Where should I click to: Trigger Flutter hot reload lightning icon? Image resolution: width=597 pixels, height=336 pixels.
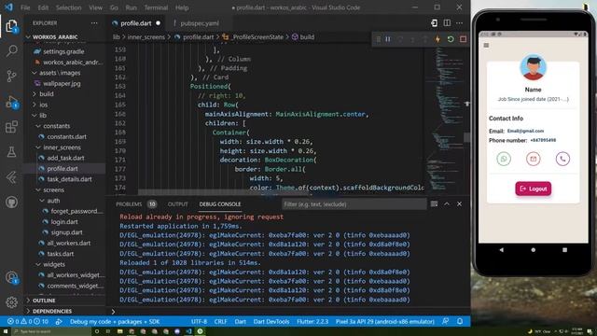[437, 39]
